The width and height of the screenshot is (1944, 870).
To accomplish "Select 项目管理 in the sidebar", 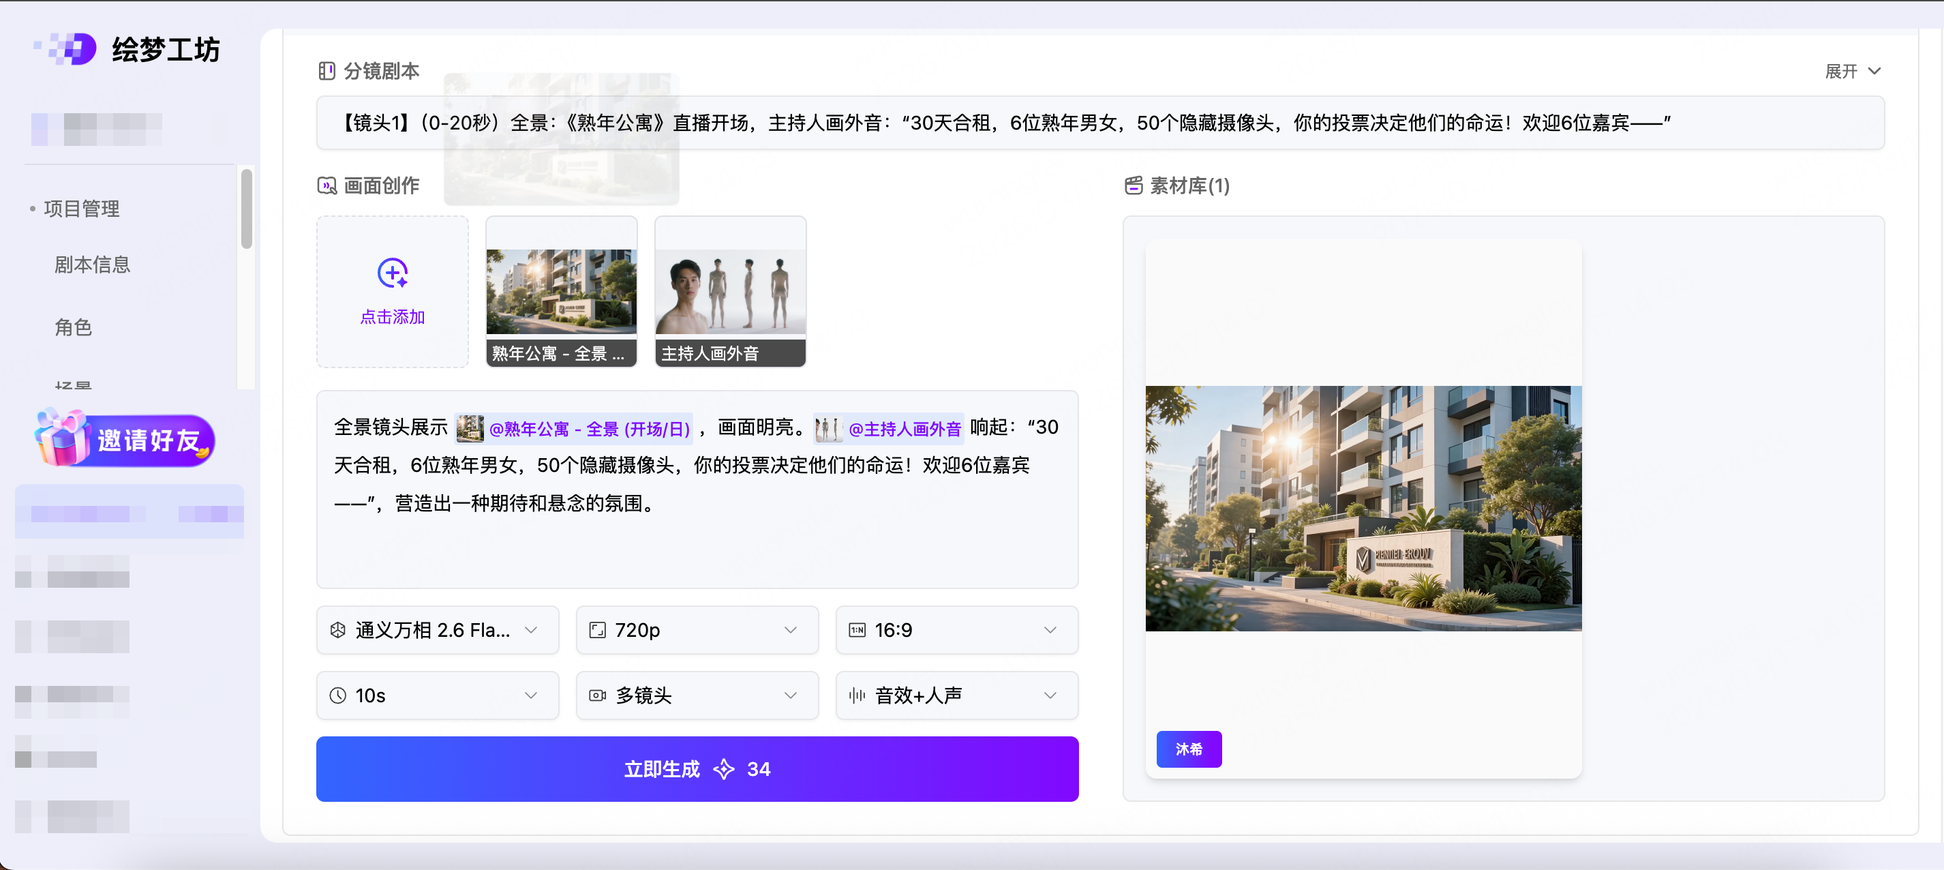I will tap(82, 209).
